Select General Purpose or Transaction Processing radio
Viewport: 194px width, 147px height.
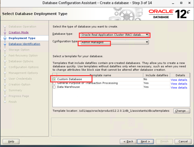[x=54, y=83]
